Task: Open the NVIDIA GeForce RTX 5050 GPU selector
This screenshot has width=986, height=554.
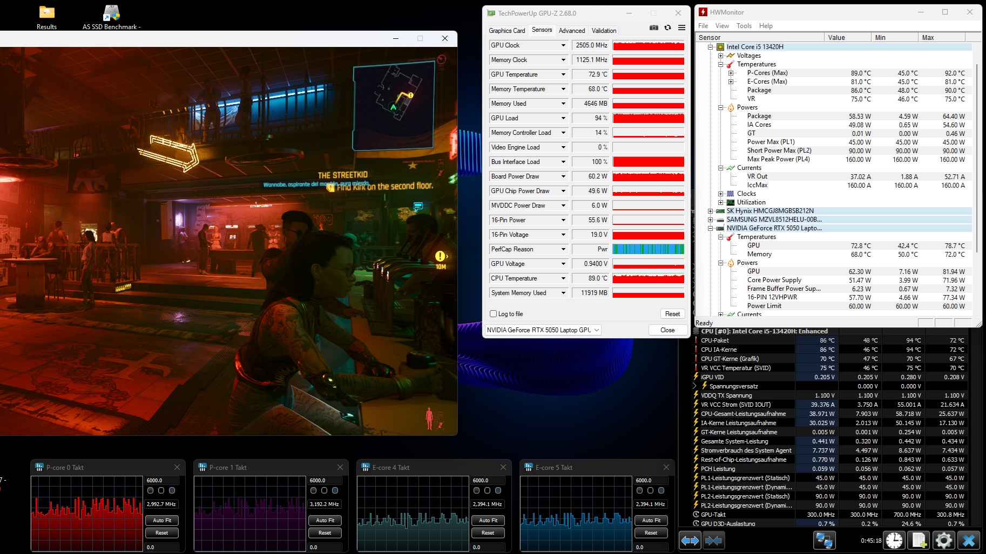Action: click(543, 330)
